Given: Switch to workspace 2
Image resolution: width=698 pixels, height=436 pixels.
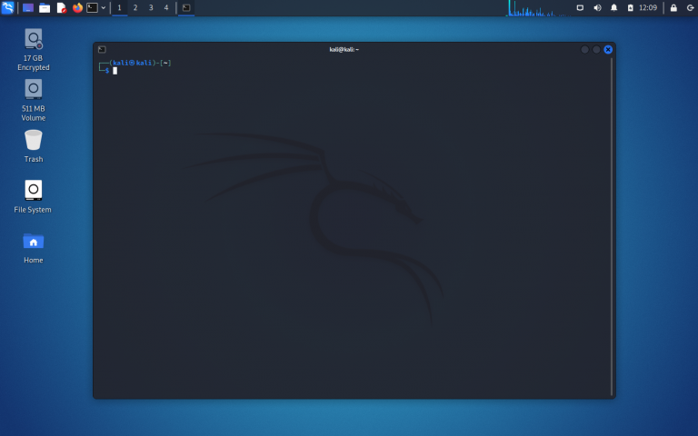Looking at the screenshot, I should click(x=135, y=7).
